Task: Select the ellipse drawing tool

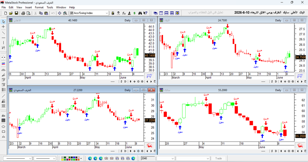Action: pyautogui.click(x=3, y=126)
